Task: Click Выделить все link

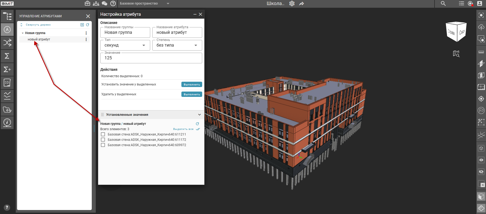Action: [x=183, y=129]
